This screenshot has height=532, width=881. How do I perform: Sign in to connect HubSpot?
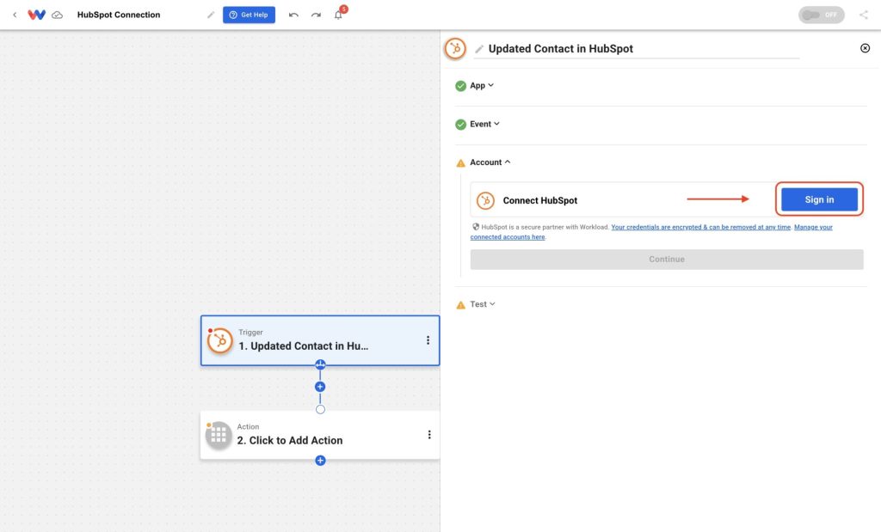pyautogui.click(x=819, y=199)
